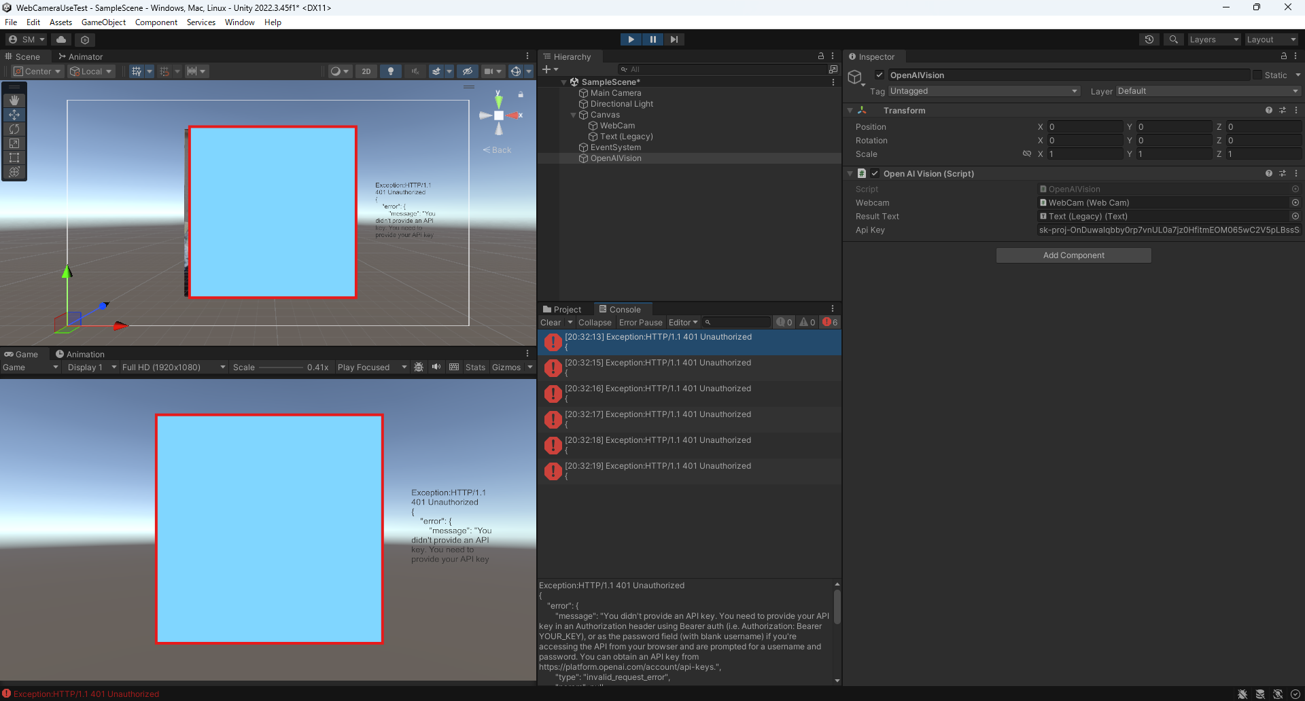The height and width of the screenshot is (701, 1305).
Task: Switch to the Project tab
Action: click(563, 309)
